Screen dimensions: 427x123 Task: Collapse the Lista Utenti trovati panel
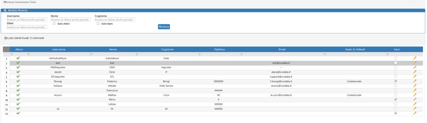pos(6,38)
